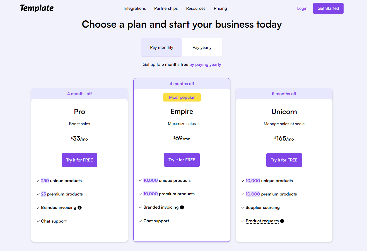Open the Integrations menu
The image size is (367, 251).
[135, 8]
